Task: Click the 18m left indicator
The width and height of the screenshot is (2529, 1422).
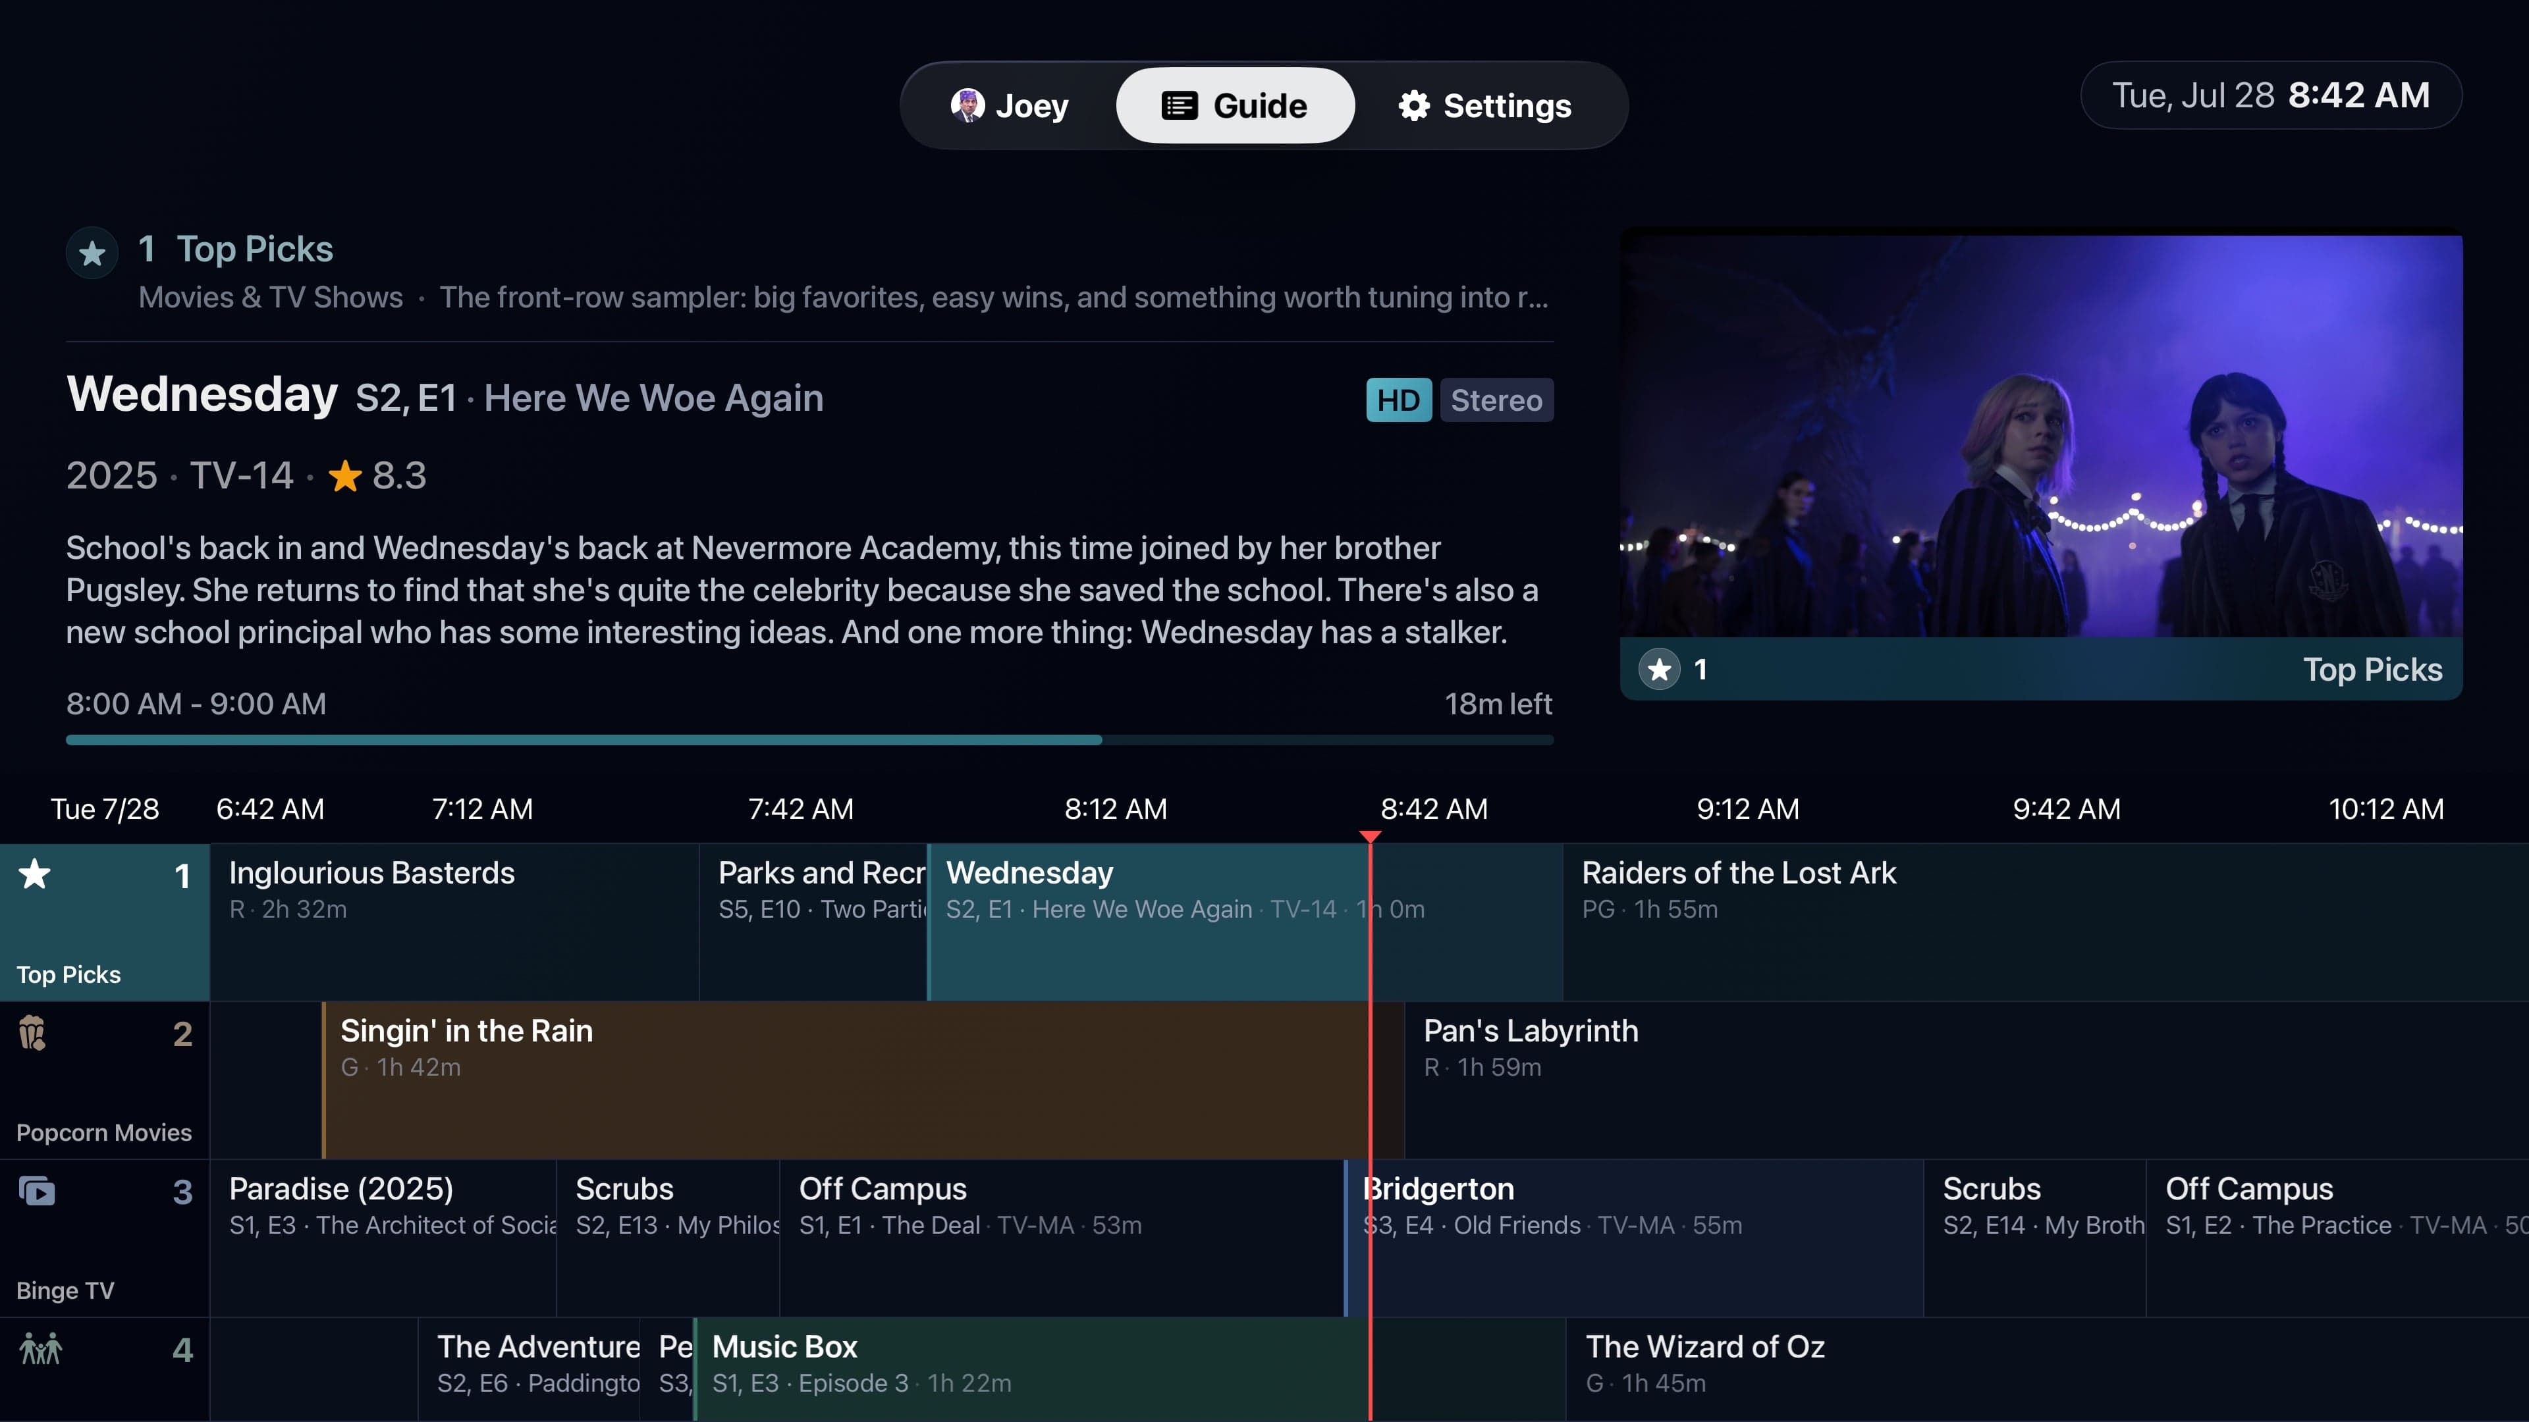Action: pyautogui.click(x=1498, y=704)
